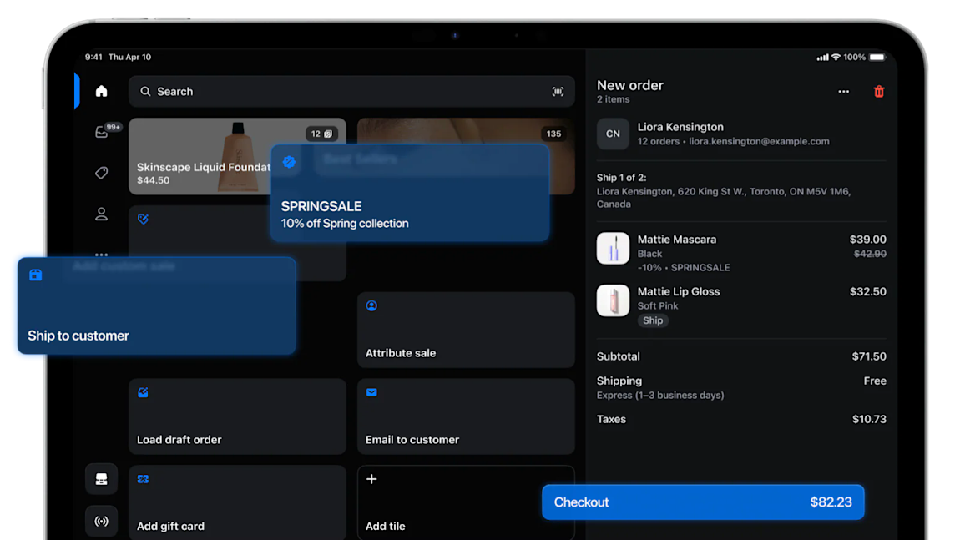Click the Search field

point(351,91)
